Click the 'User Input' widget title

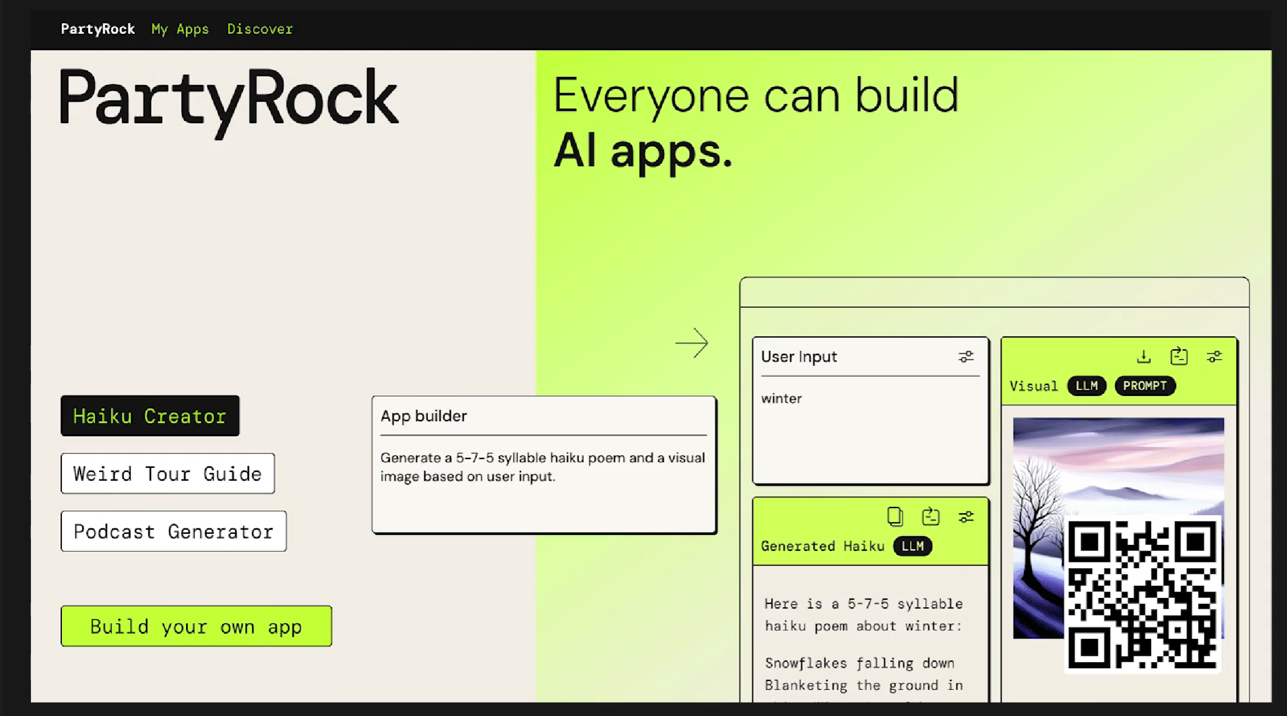(x=799, y=357)
